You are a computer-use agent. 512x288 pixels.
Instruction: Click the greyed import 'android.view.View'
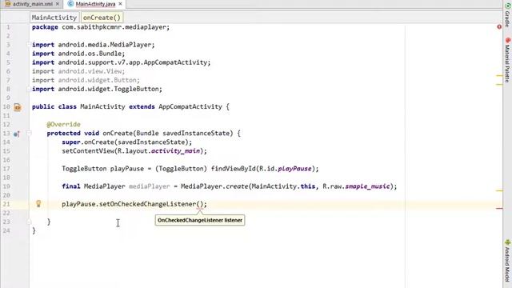(x=90, y=71)
